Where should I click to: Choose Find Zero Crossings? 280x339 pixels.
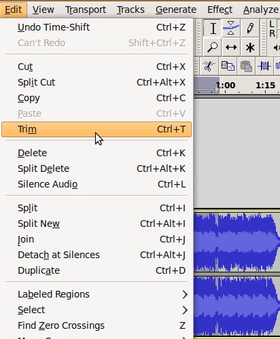pos(97,325)
